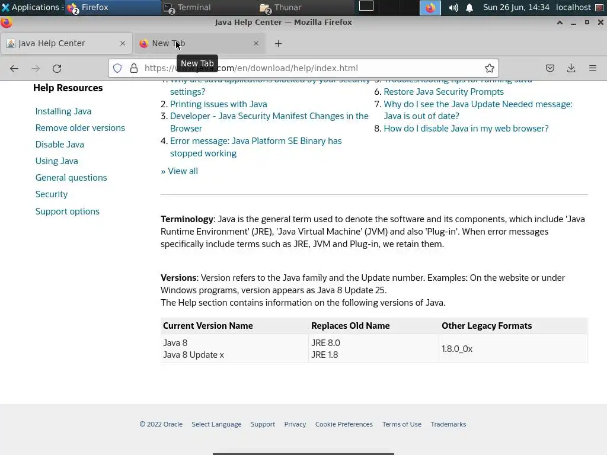Open the notification bell icon
The width and height of the screenshot is (607, 455).
(469, 8)
